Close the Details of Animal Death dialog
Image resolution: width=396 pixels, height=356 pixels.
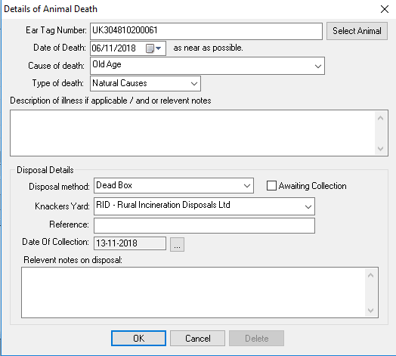[x=385, y=9]
